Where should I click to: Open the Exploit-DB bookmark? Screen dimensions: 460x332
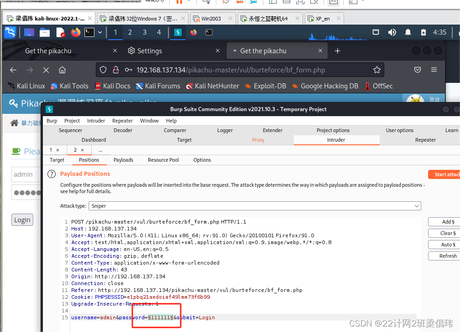pyautogui.click(x=266, y=86)
